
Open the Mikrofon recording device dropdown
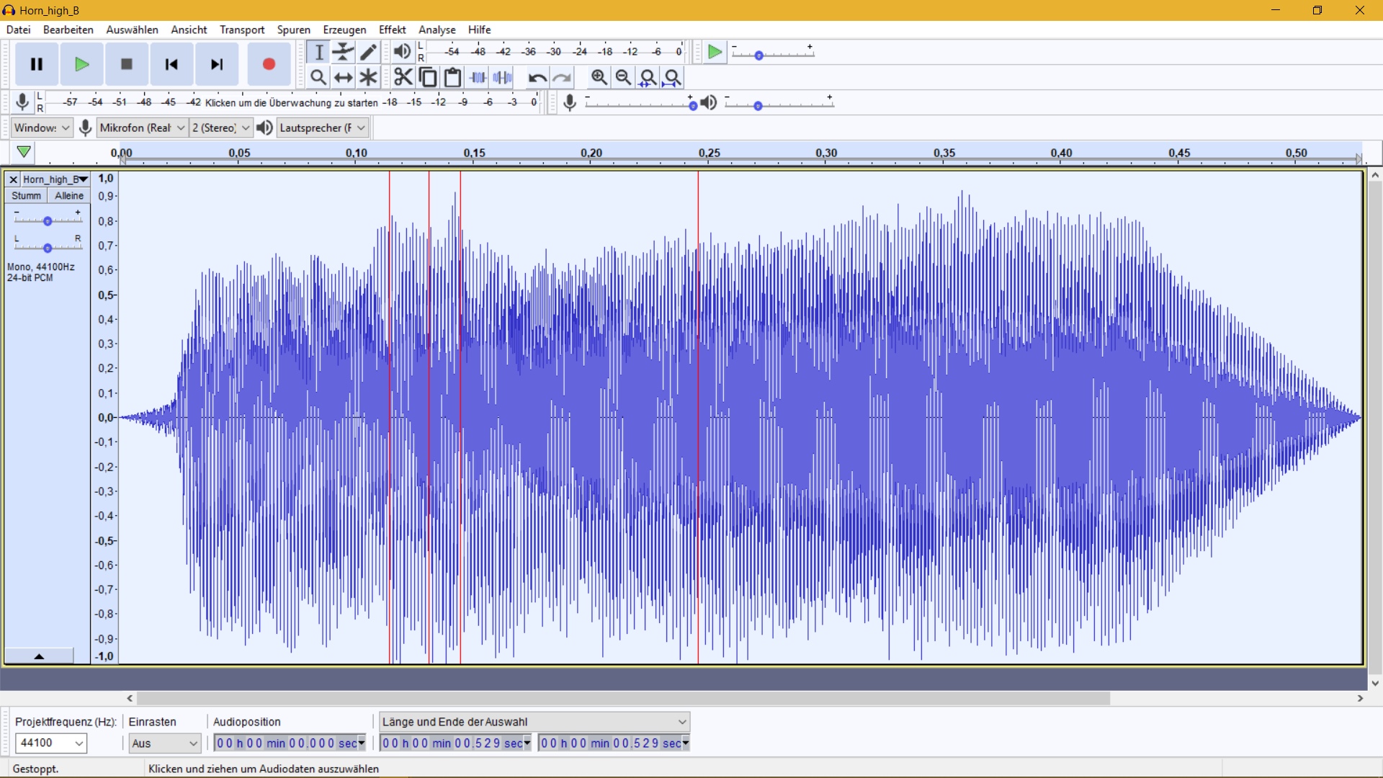(142, 128)
